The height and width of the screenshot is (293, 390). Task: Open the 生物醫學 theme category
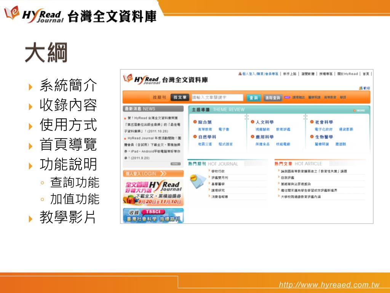point(324,137)
